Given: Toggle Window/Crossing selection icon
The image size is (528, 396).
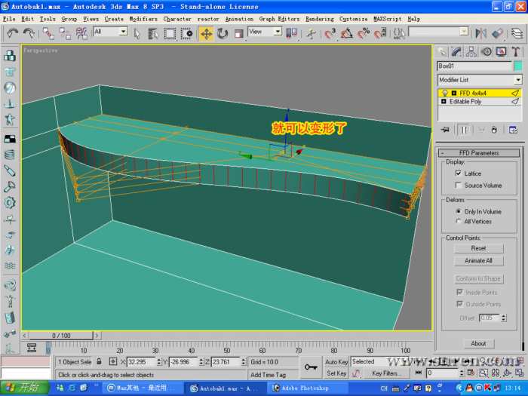Looking at the screenshot, I should pyautogui.click(x=186, y=33).
